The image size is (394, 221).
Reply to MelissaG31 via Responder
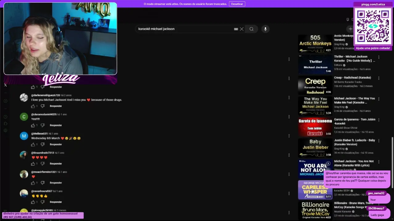(x=56, y=144)
